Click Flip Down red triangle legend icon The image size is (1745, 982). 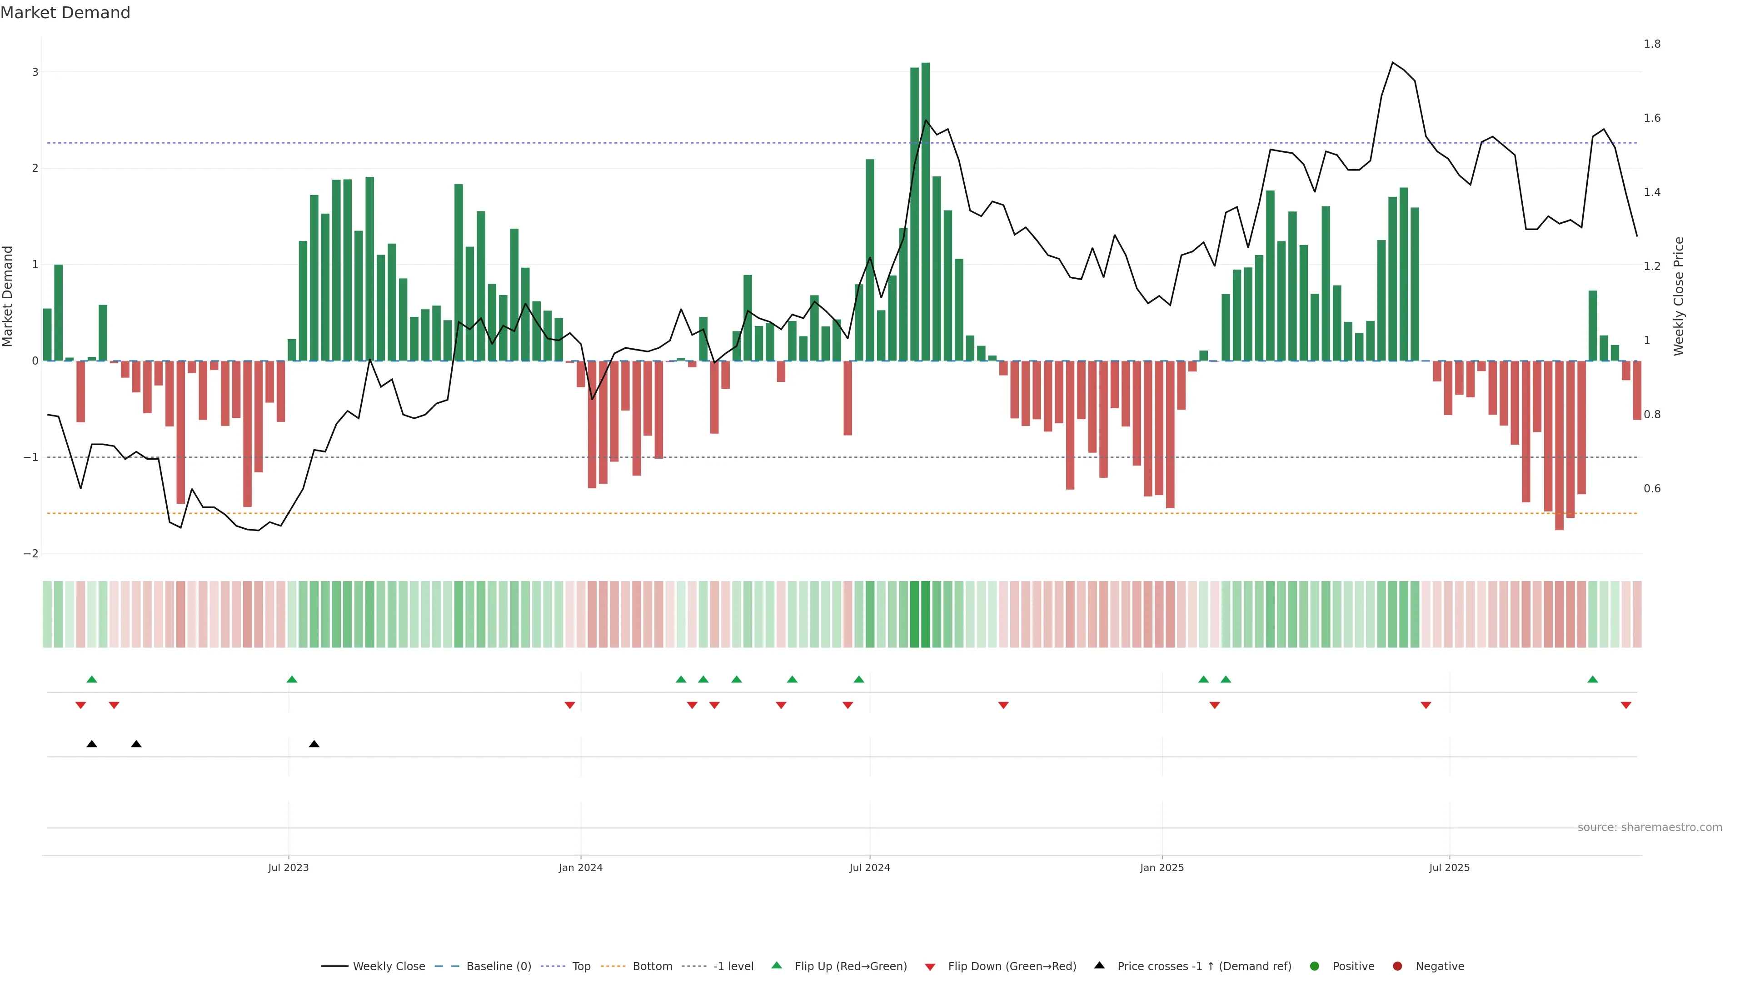pos(930,967)
